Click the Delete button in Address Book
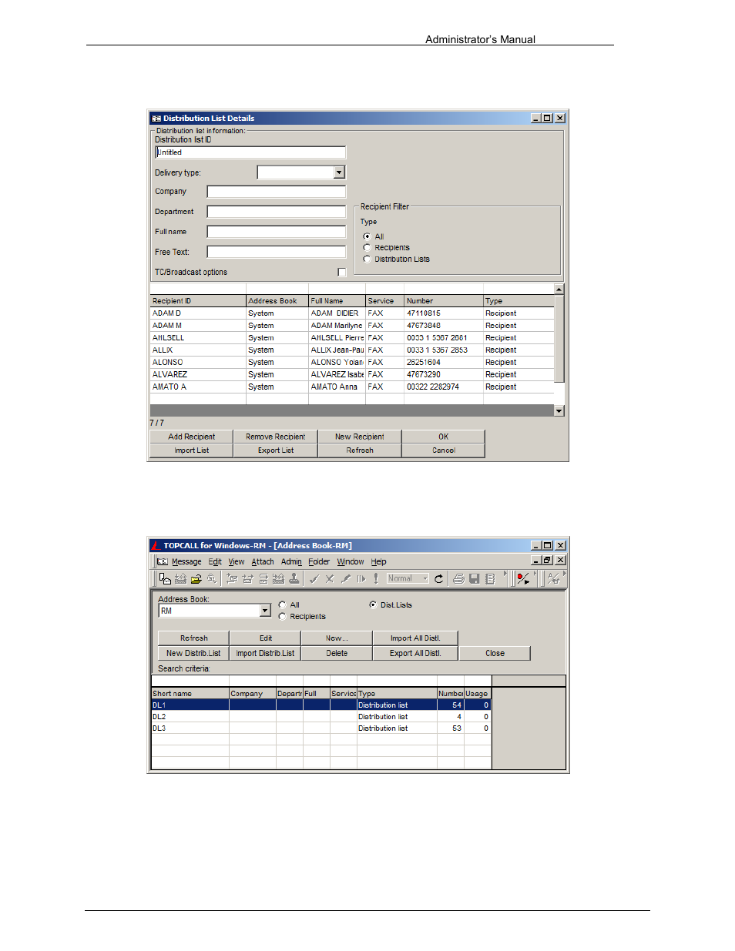This screenshot has height=951, width=735. point(337,653)
